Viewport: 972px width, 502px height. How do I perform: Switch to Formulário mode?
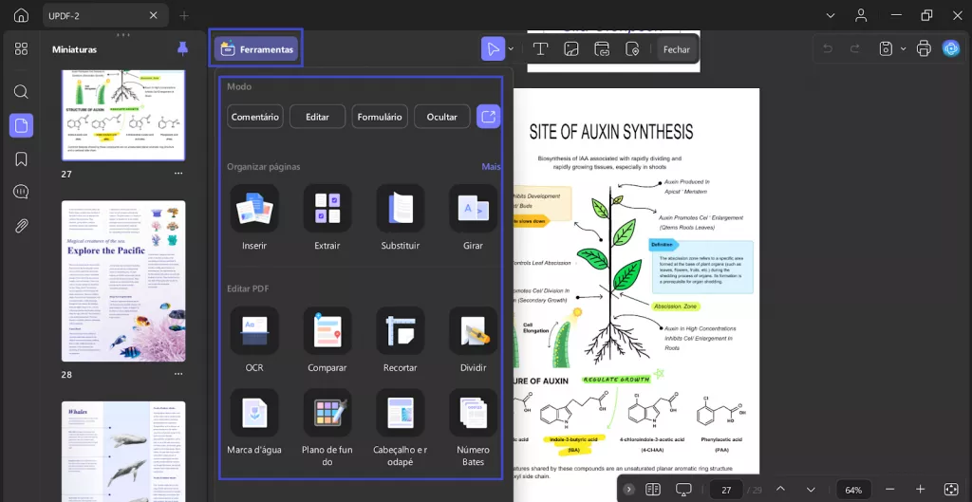(380, 117)
